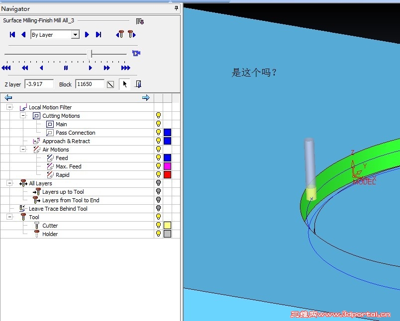Step to next layer arrow
The height and width of the screenshot is (321, 400).
87,35
